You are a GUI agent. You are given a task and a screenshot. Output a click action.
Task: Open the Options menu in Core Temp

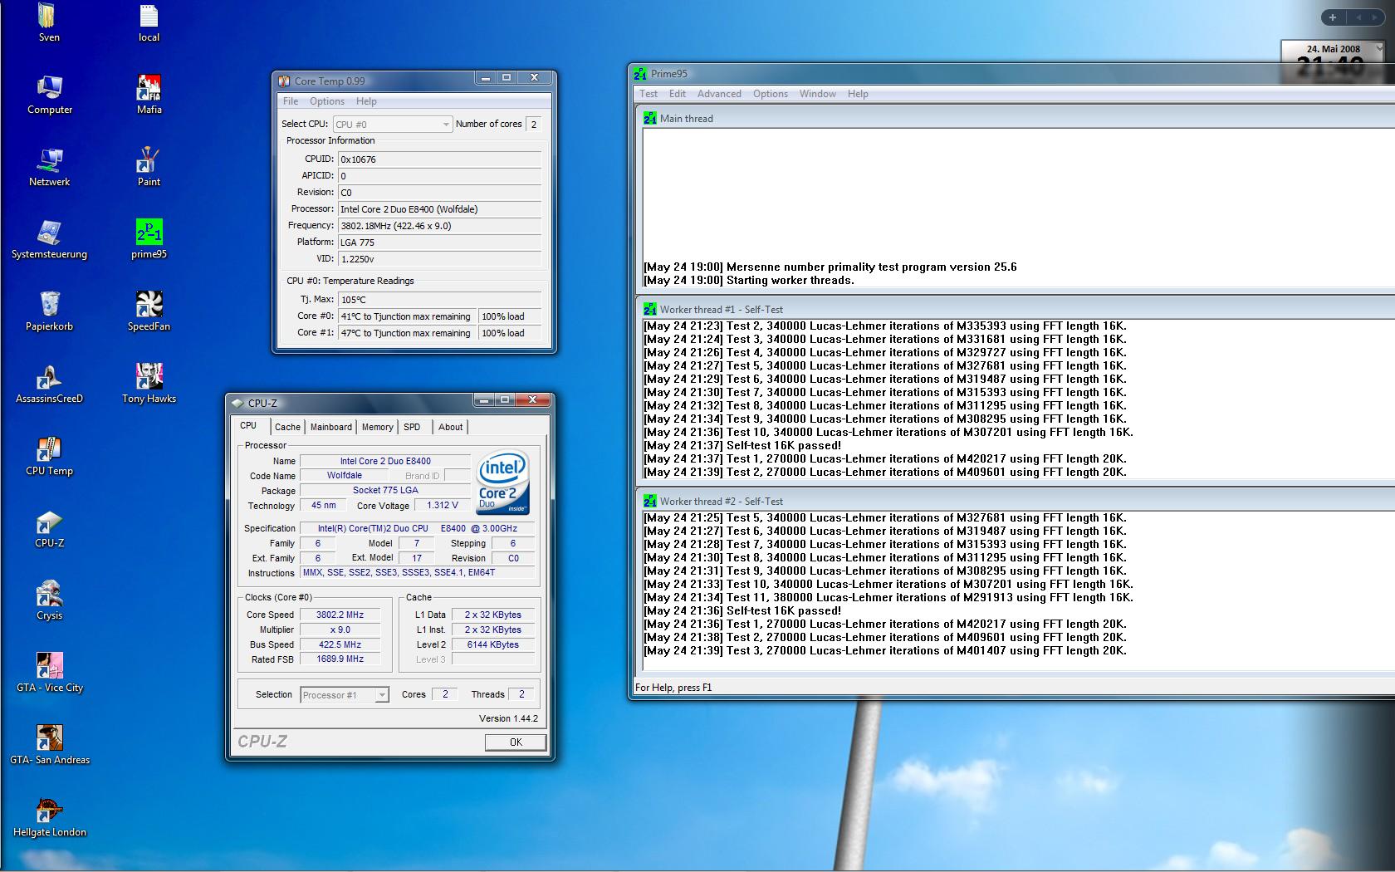click(327, 101)
